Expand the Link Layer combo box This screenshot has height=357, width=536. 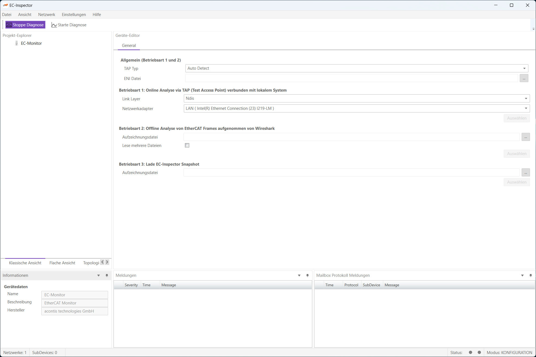click(x=526, y=98)
